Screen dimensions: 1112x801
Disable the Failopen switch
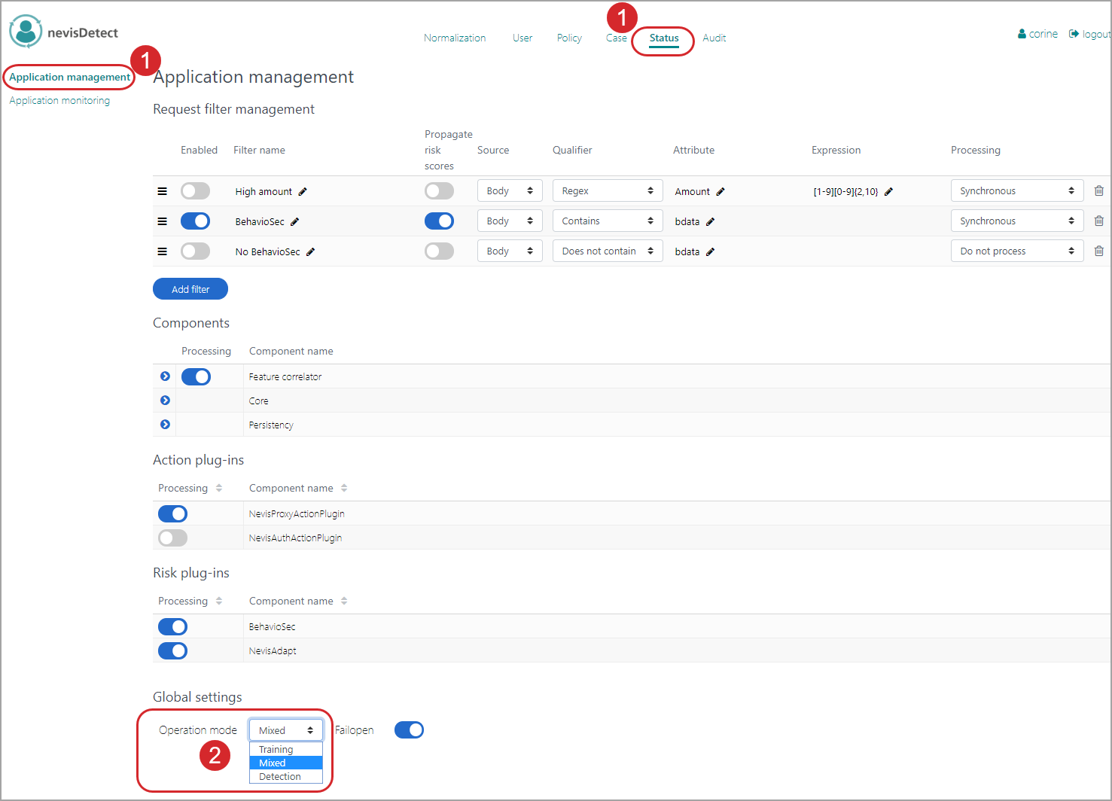pos(409,730)
